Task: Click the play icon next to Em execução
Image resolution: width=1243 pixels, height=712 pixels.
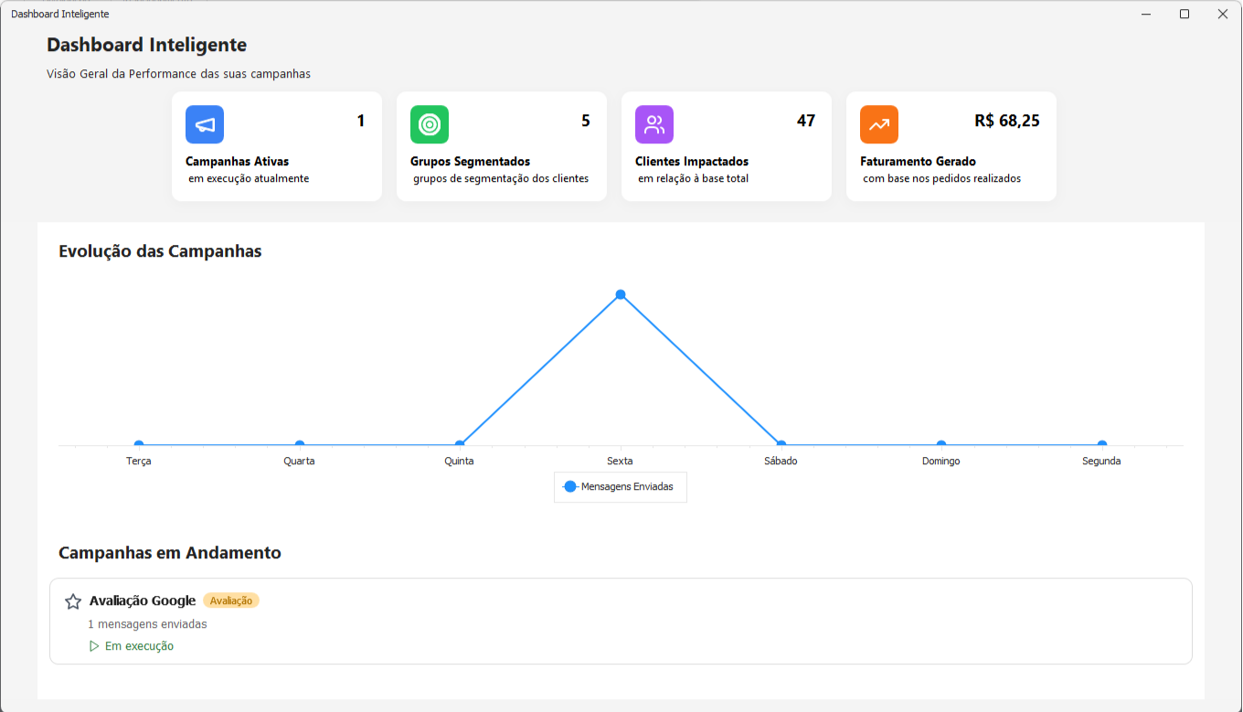Action: click(x=94, y=646)
